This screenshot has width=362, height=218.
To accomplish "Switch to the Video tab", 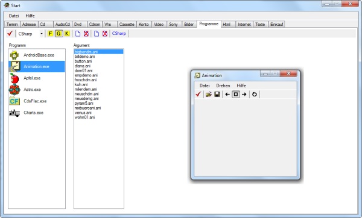I will click(x=159, y=25).
